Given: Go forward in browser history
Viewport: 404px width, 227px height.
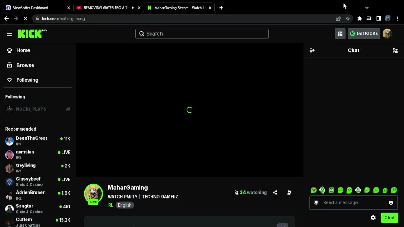Looking at the screenshot, I should 16,19.
